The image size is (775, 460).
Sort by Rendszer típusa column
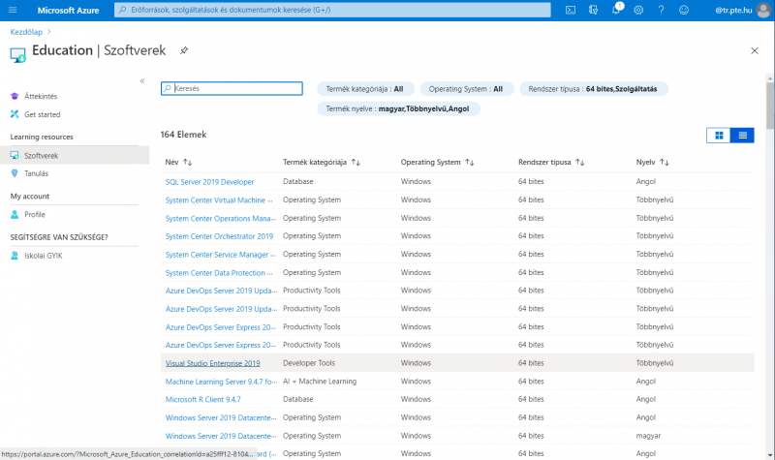point(551,162)
